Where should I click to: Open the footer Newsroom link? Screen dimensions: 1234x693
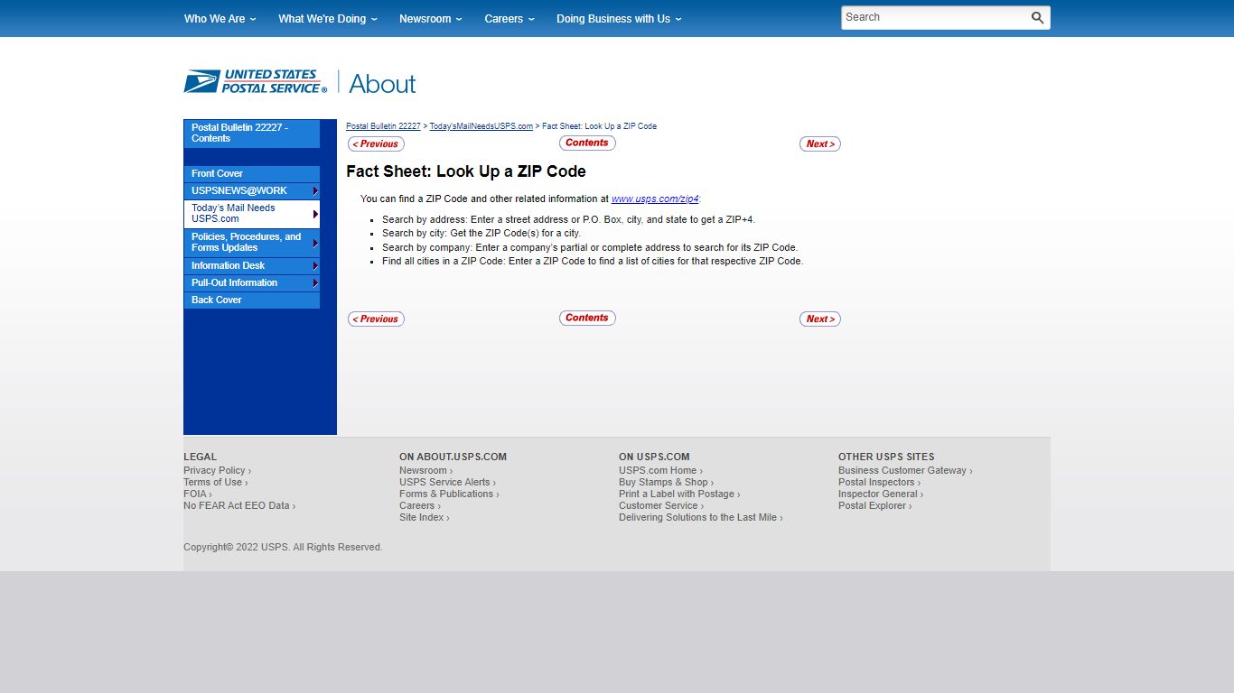point(425,471)
